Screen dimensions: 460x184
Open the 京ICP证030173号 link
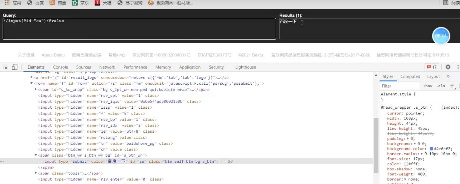tap(214, 55)
